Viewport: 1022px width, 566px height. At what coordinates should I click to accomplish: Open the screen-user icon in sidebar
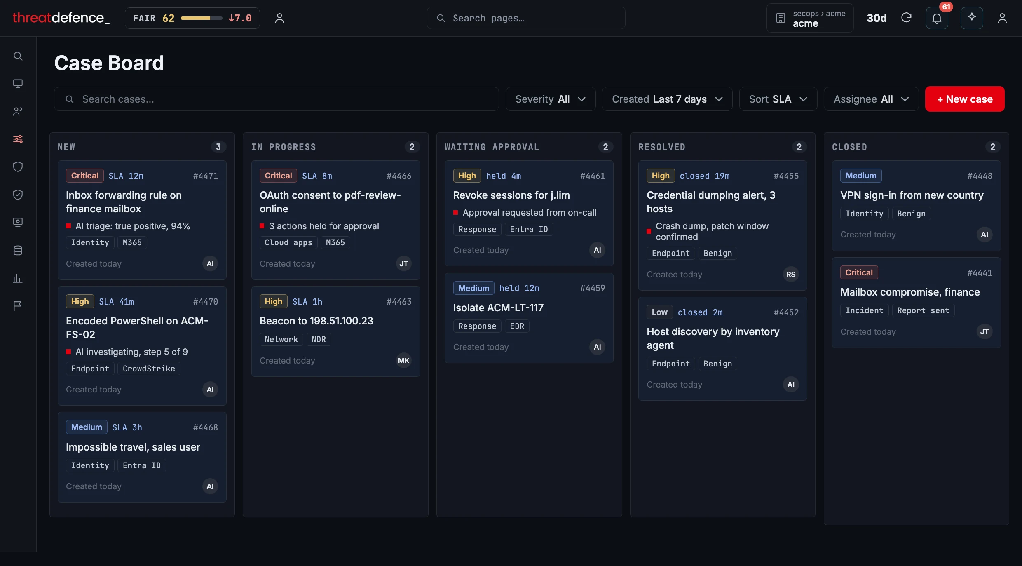tap(18, 222)
